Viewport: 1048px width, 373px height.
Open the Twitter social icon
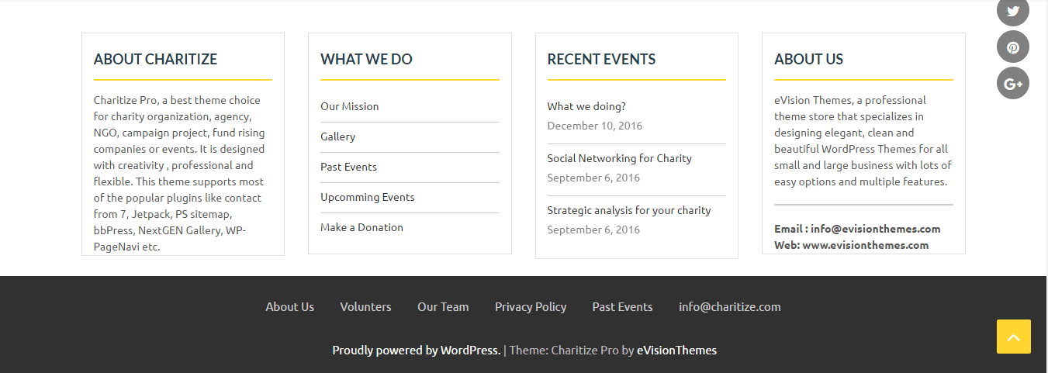coord(1013,12)
